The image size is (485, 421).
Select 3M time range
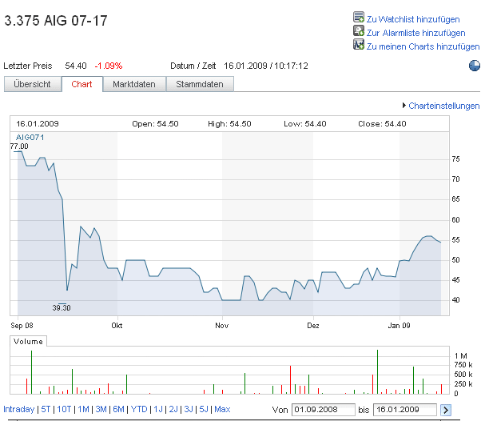[101, 409]
